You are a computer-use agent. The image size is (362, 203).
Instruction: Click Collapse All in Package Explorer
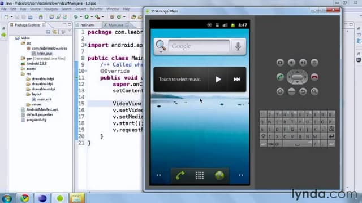tap(48, 32)
